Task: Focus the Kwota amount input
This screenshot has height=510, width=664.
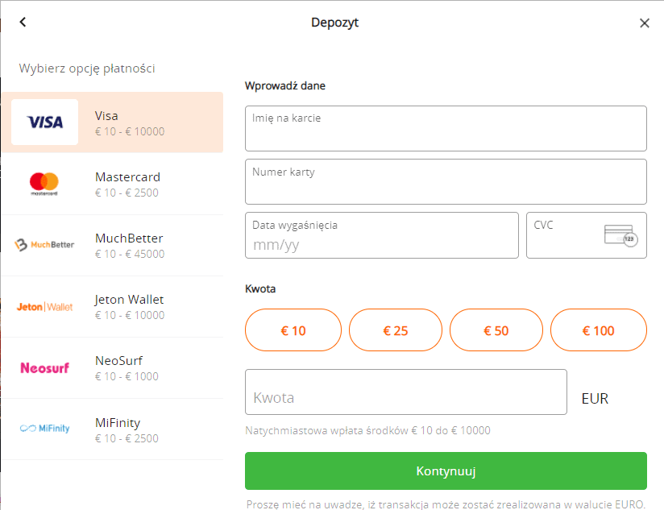Action: tap(406, 392)
